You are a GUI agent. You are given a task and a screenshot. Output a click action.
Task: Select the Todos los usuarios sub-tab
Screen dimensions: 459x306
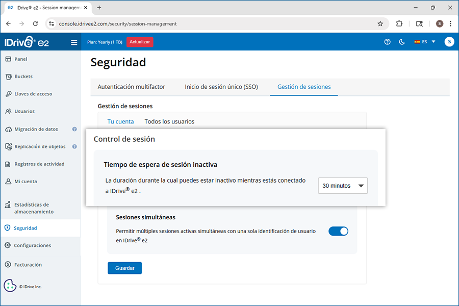point(169,121)
